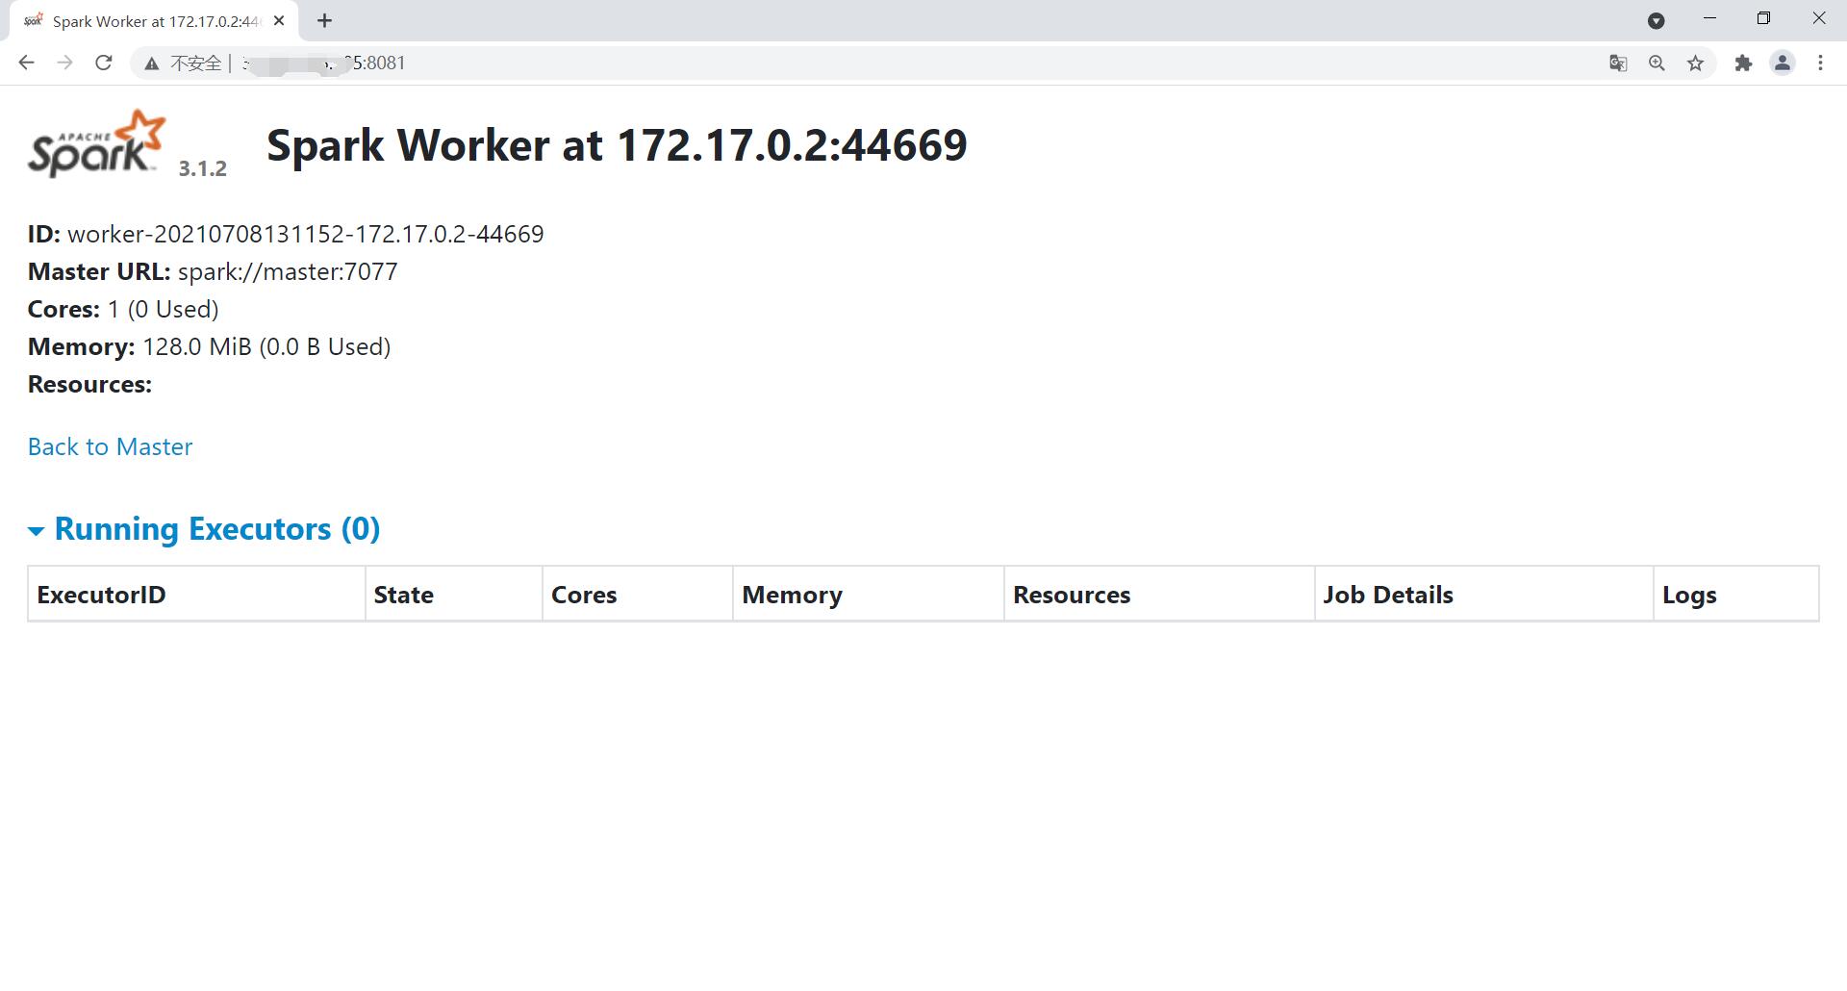The height and width of the screenshot is (991, 1847).
Task: Click the worker ID text value
Action: (306, 234)
